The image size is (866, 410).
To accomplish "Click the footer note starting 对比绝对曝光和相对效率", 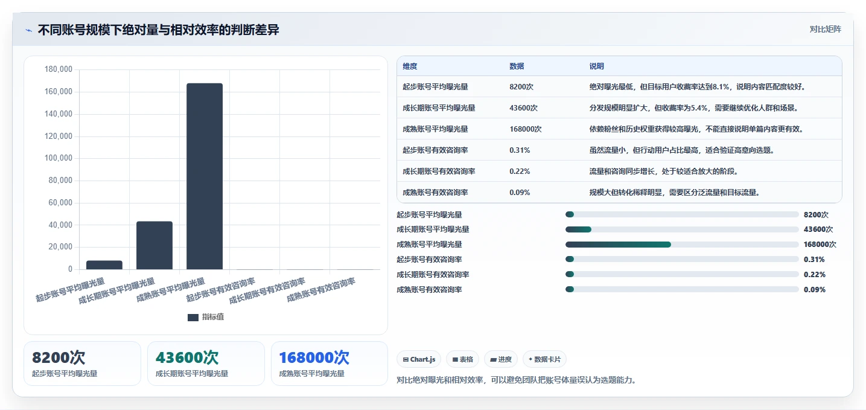I will (517, 380).
